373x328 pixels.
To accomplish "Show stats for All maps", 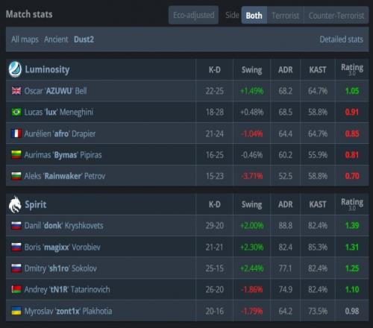I will point(25,40).
